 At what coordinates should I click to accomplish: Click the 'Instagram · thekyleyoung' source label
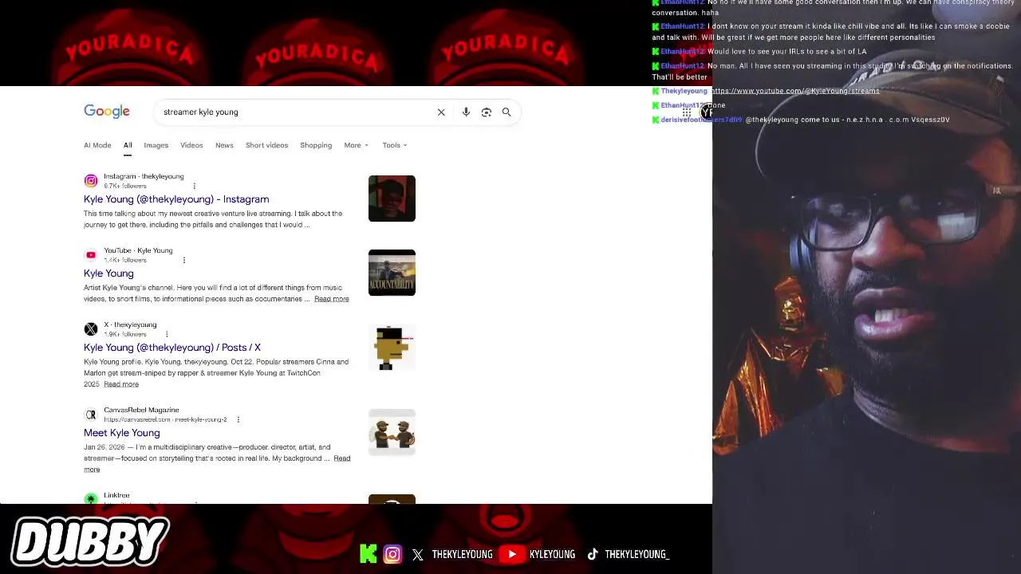(x=144, y=176)
